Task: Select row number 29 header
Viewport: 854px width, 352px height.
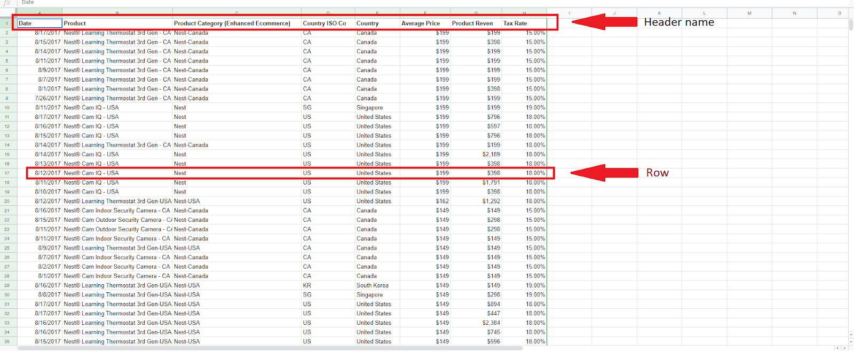Action: click(7, 286)
